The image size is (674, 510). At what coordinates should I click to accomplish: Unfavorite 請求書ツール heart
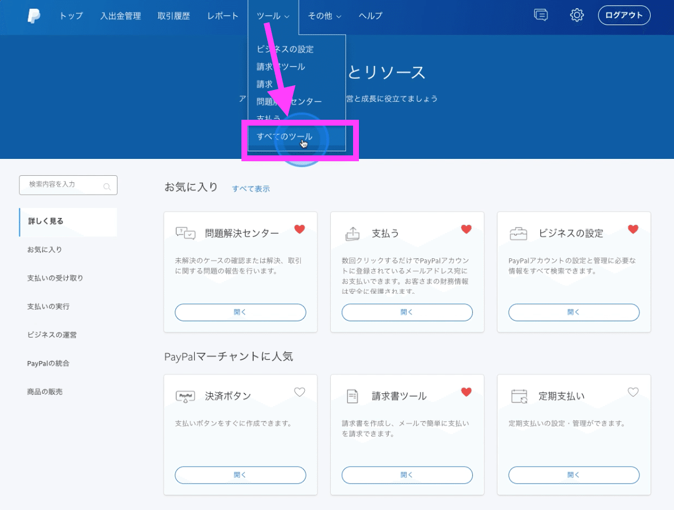(466, 392)
